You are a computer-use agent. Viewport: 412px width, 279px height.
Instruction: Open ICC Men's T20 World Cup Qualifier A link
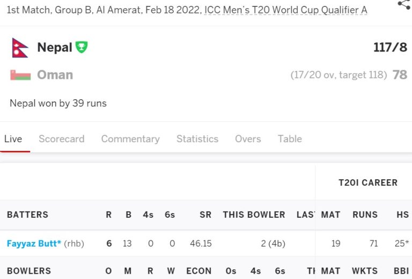click(x=285, y=10)
